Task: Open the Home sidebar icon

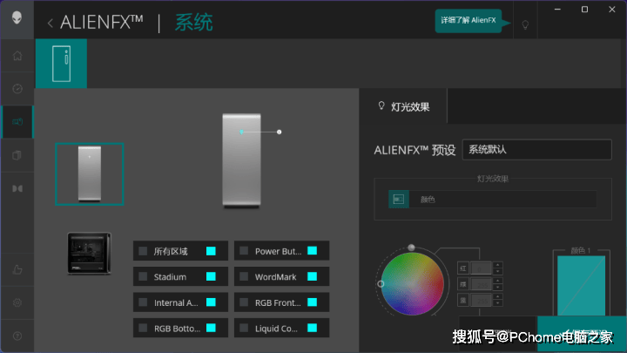Action: [17, 56]
